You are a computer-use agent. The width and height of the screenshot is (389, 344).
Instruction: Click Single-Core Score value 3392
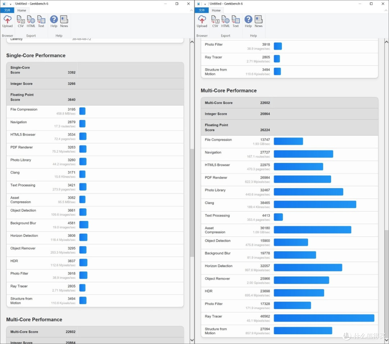71,72
